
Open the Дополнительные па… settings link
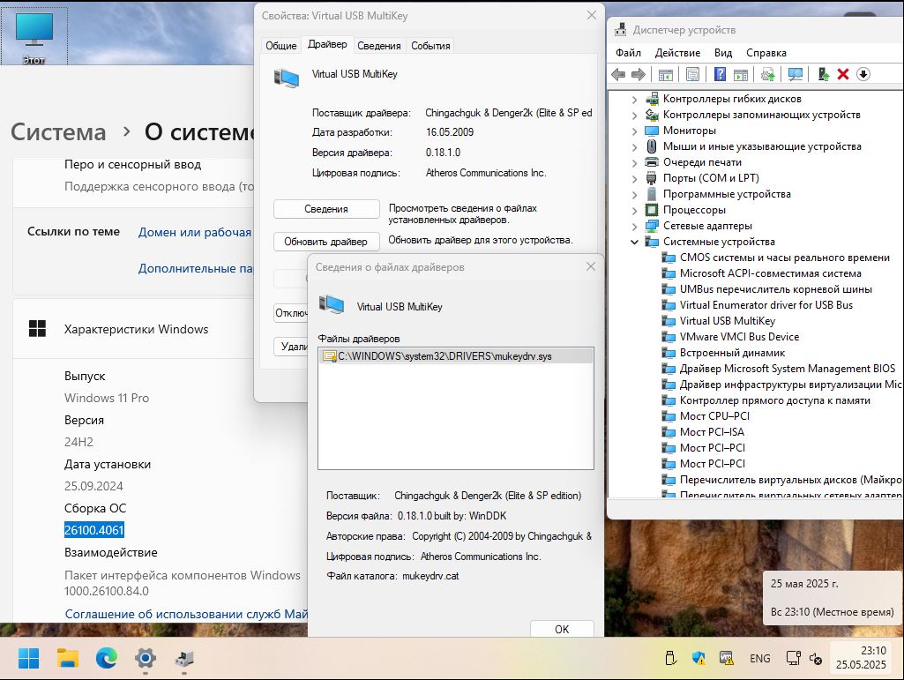196,268
